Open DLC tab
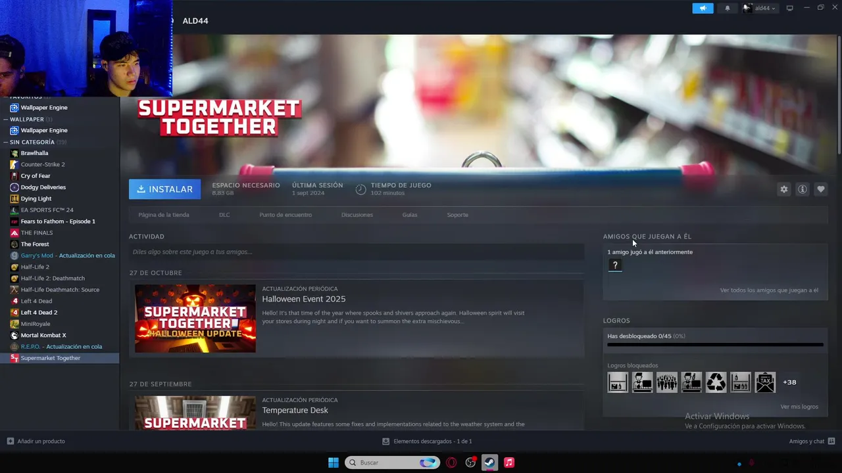Viewport: 842px width, 473px height. coord(224,215)
